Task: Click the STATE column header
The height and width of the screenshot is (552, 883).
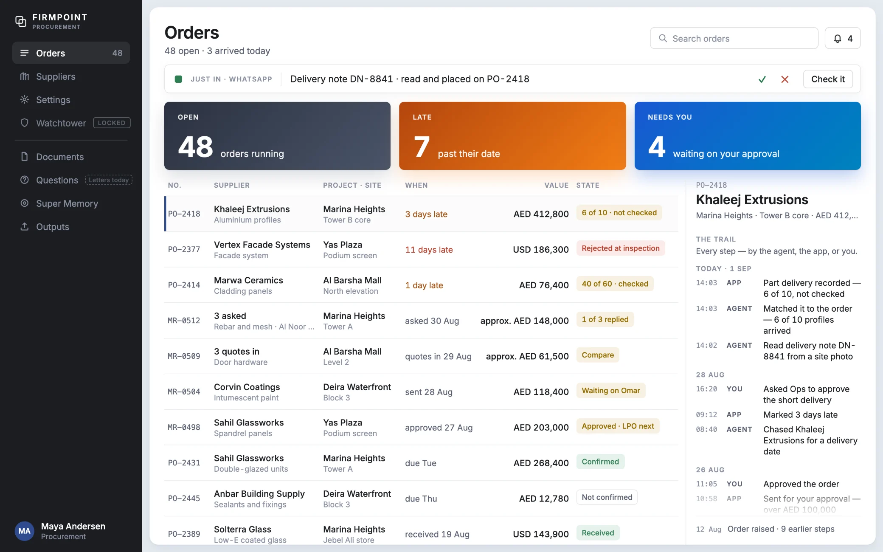Action: click(588, 185)
